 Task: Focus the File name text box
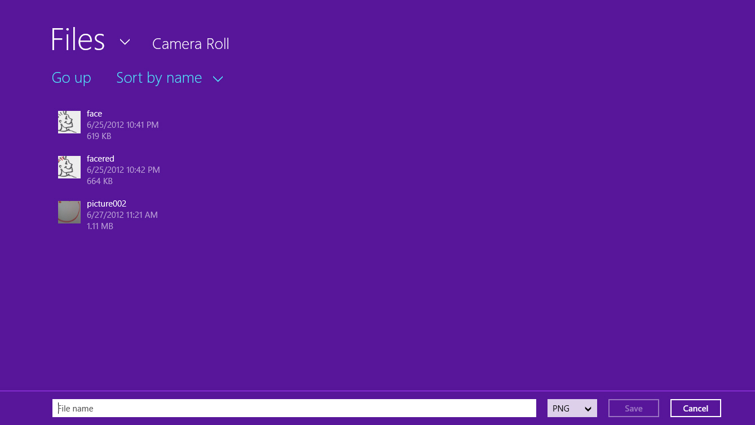[294, 408]
